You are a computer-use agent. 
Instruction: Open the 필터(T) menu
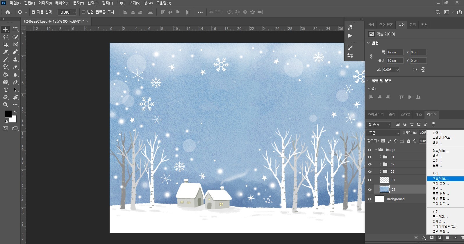tap(108, 3)
